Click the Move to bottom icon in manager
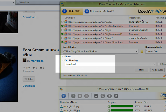 pos(116,96)
